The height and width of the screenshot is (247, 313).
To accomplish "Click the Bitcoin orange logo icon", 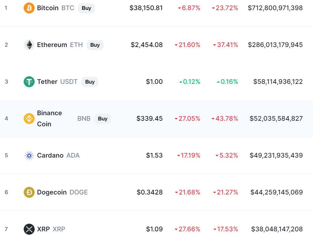I will pyautogui.click(x=29, y=8).
